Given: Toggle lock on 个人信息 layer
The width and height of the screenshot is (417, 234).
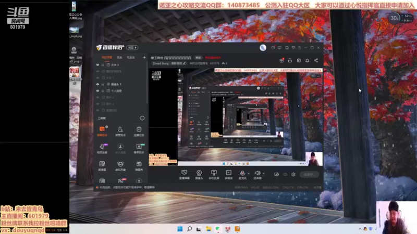Looking at the screenshot, I should [x=103, y=90].
